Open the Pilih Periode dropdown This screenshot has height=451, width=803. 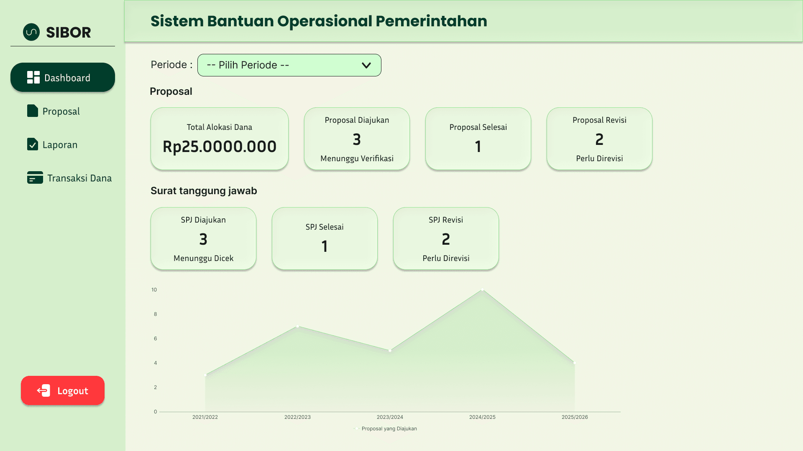click(289, 65)
